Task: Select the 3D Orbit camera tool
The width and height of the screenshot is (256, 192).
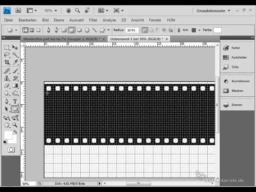Action: click(x=15, y=118)
